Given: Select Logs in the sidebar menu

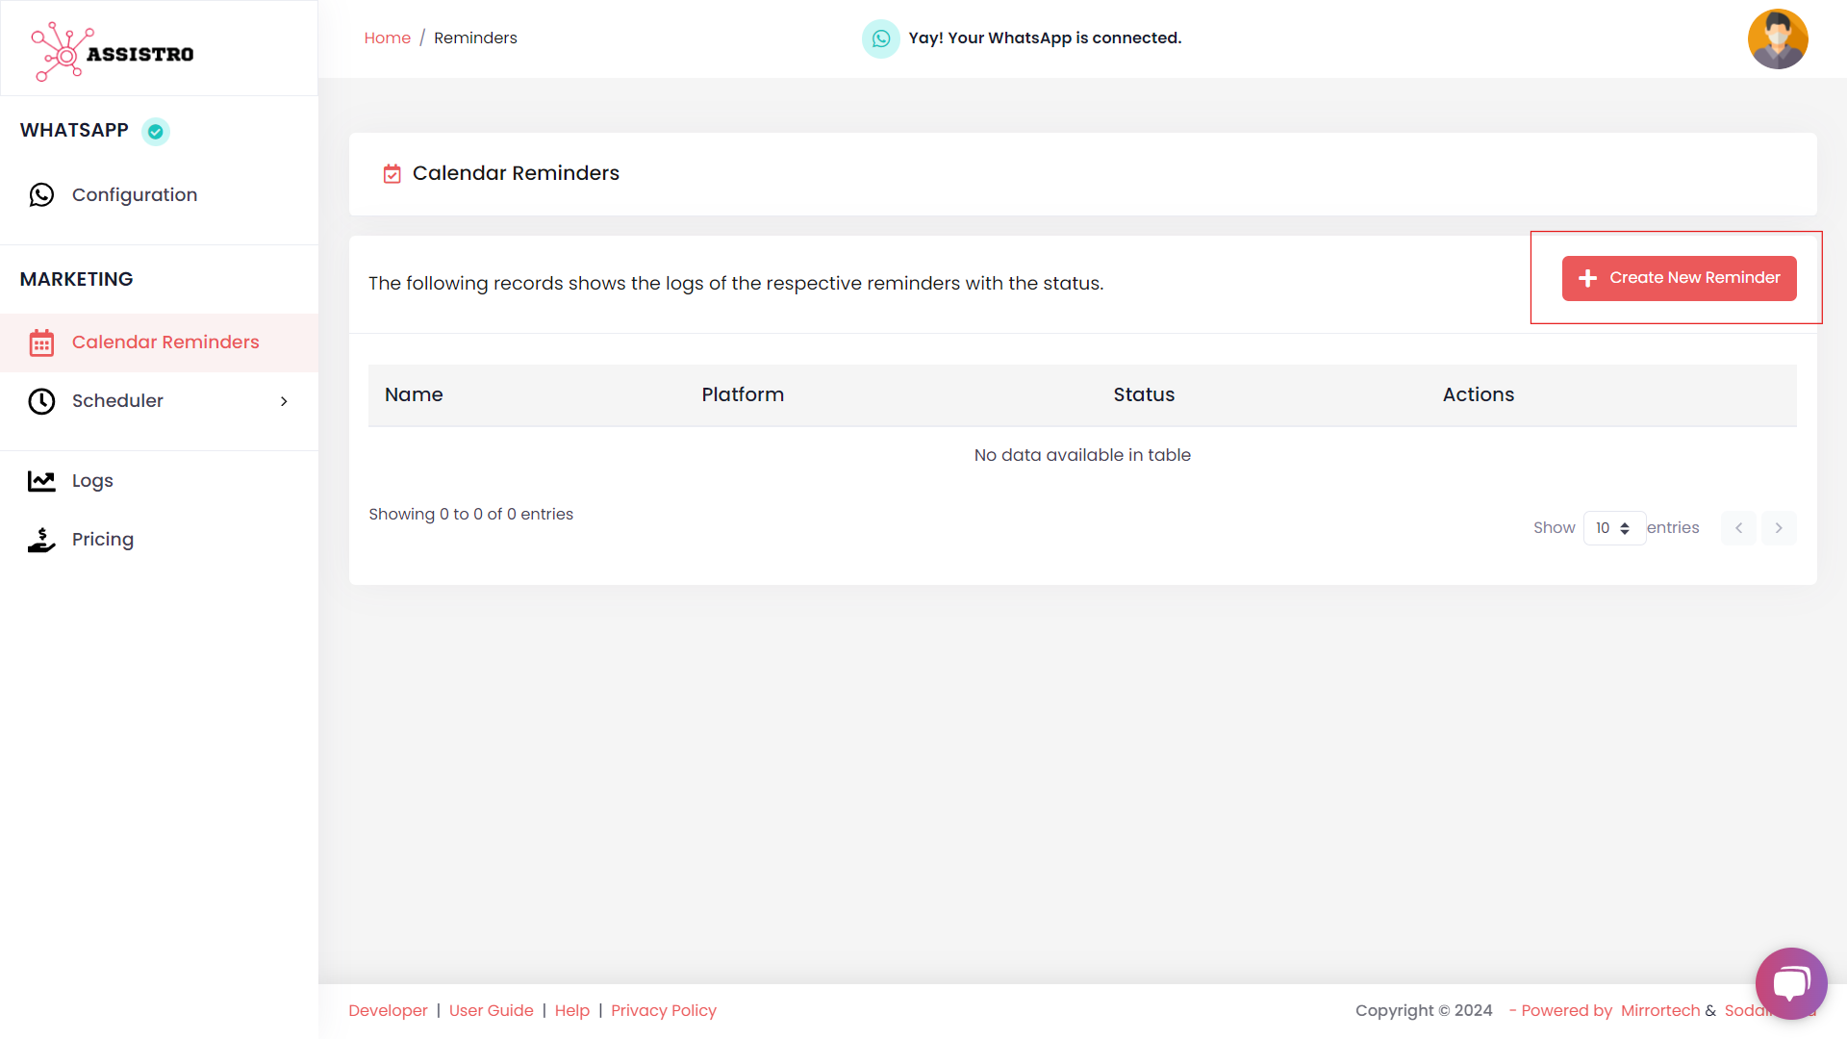Looking at the screenshot, I should click(92, 481).
